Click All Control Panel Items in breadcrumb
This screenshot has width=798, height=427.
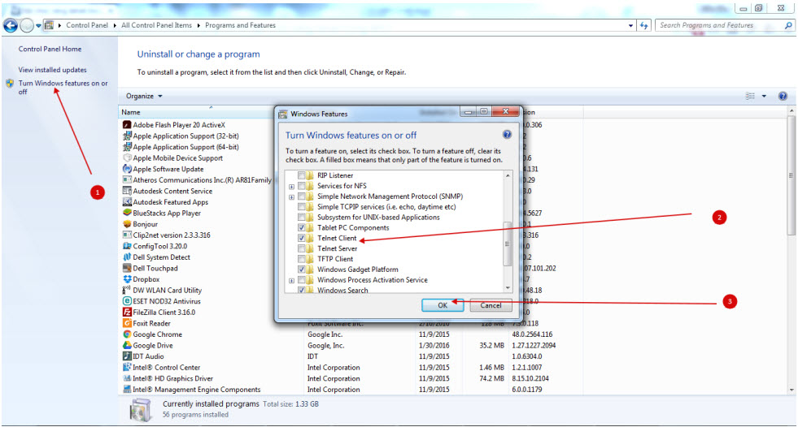click(x=156, y=26)
